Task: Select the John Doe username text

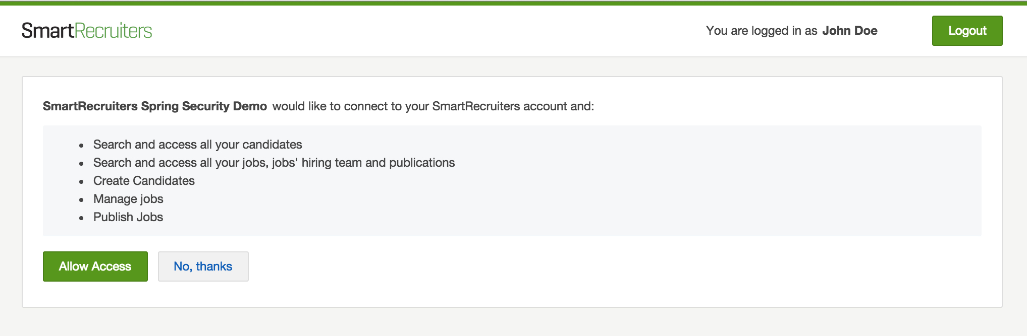Action: (x=850, y=31)
